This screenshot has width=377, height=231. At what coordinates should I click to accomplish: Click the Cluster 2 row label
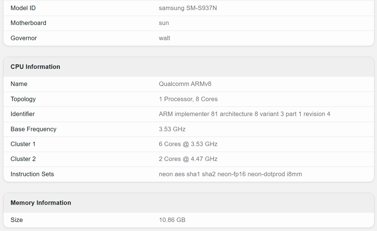coord(23,159)
